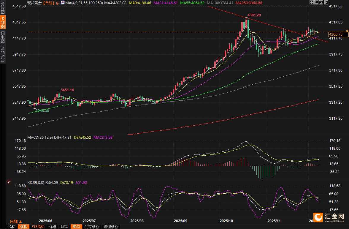Click the 4200.75 current price label on the axis
Image resolution: width=349 pixels, height=229 pixels.
(336, 34)
